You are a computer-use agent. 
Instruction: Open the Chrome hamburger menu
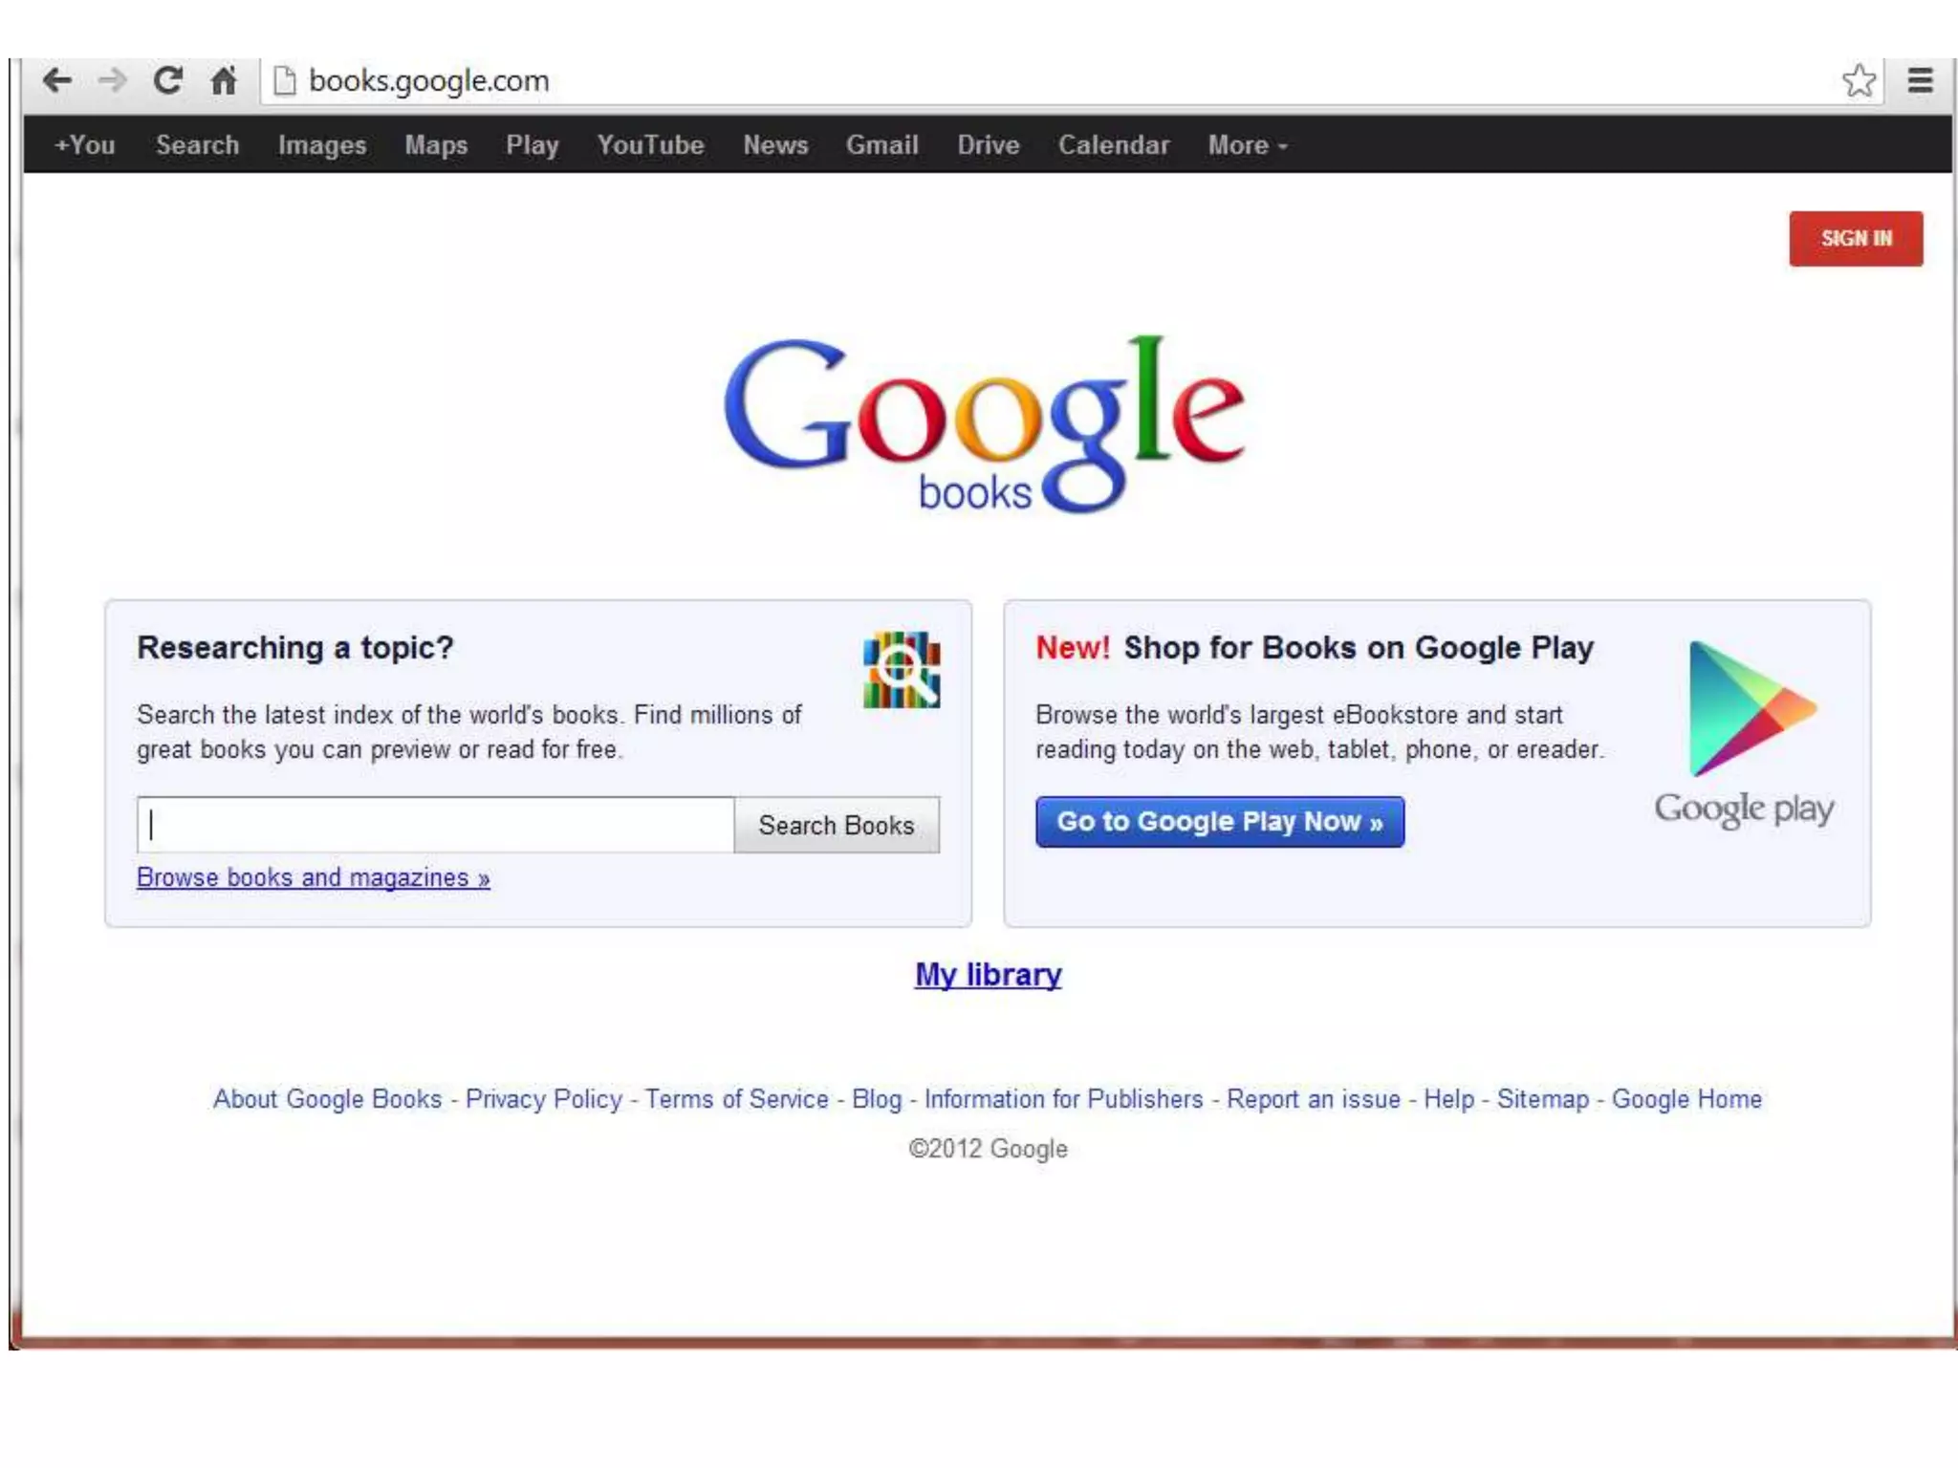(1920, 80)
